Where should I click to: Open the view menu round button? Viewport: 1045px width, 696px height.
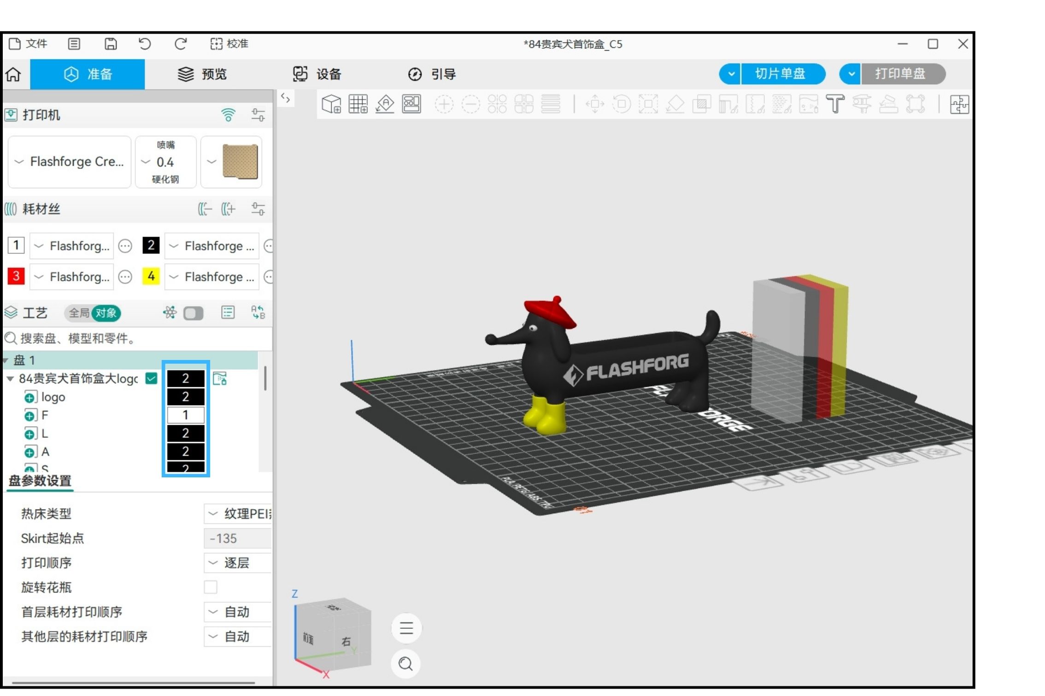(406, 628)
